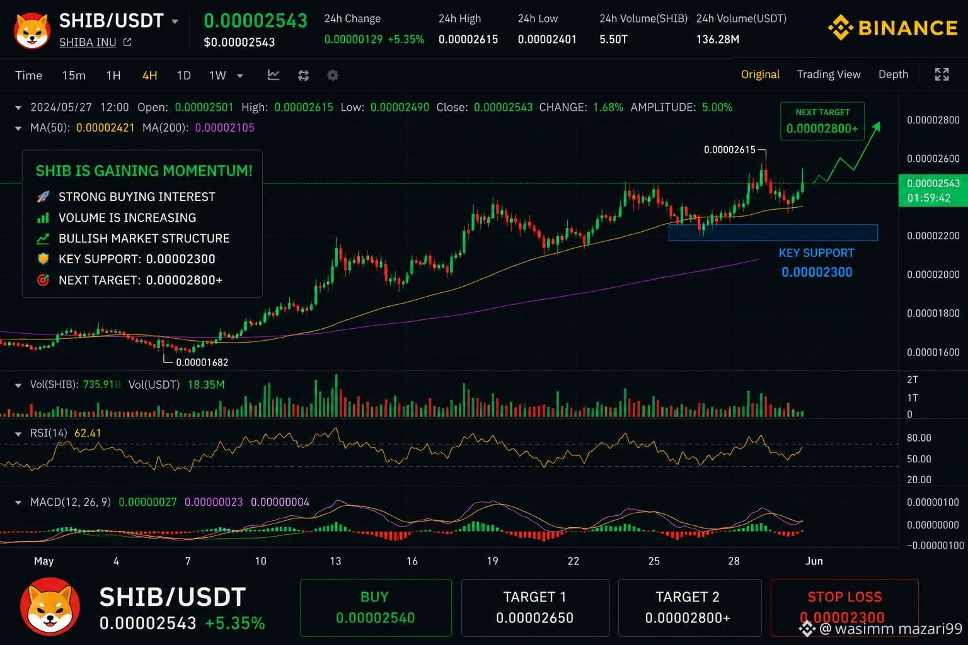Open the Depth chart view
968x645 pixels.
pos(893,74)
